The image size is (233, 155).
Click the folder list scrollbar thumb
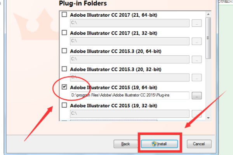208,38
